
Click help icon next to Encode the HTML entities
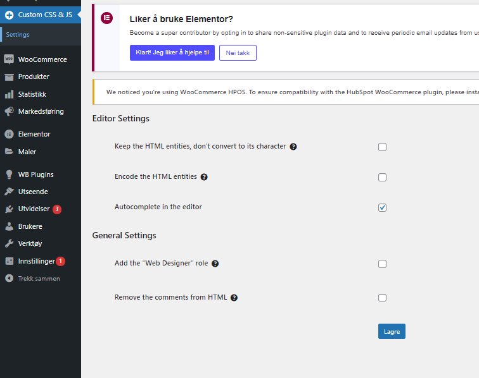pyautogui.click(x=204, y=177)
